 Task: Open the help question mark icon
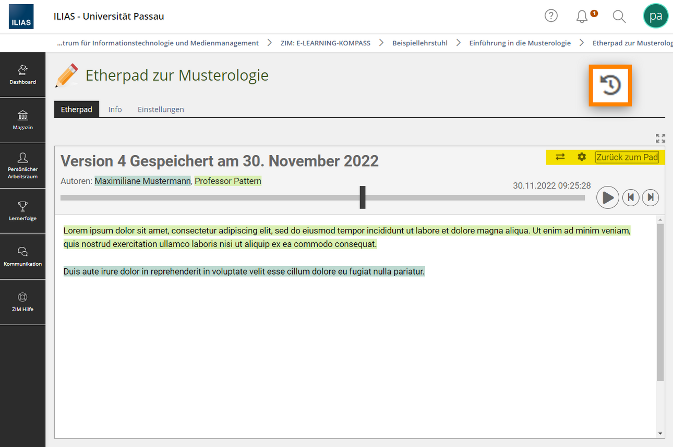[551, 16]
